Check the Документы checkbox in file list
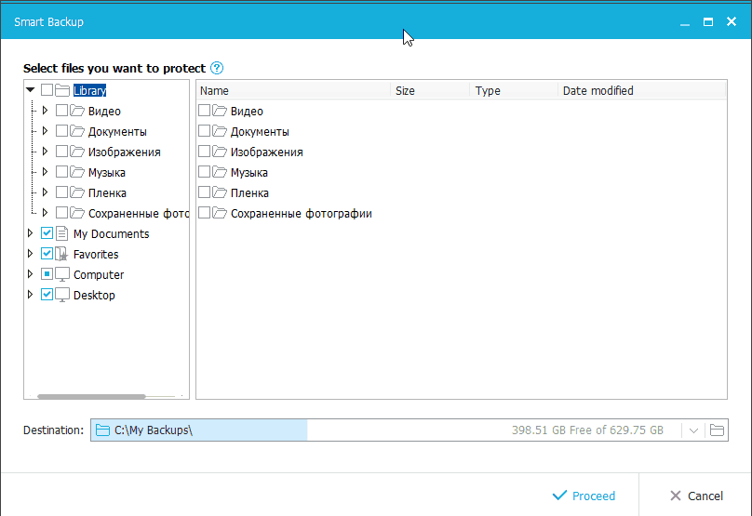 204,131
